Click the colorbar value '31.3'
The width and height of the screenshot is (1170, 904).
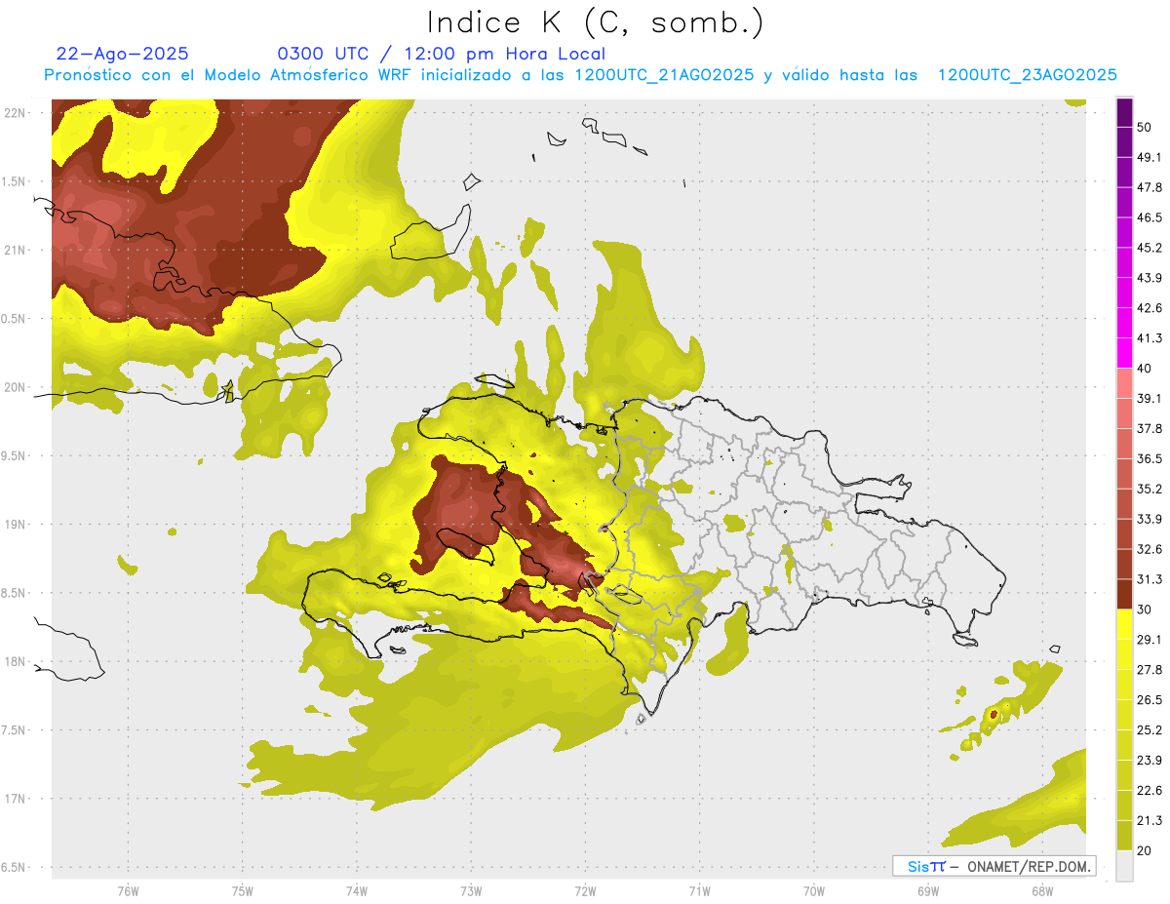pos(1150,579)
